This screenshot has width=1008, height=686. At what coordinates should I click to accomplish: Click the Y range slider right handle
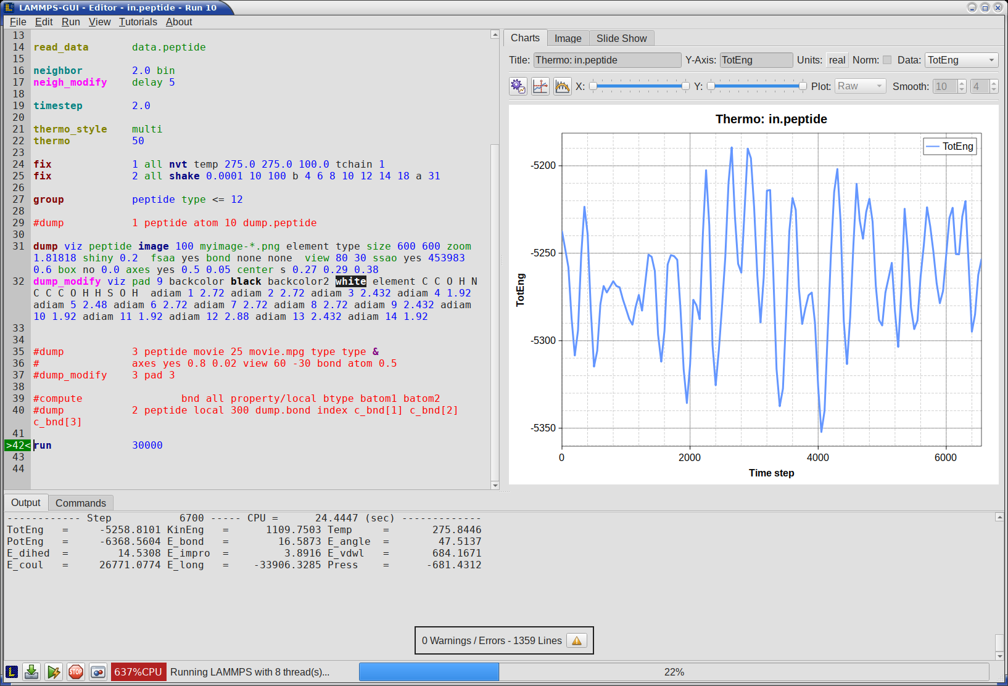pyautogui.click(x=803, y=86)
